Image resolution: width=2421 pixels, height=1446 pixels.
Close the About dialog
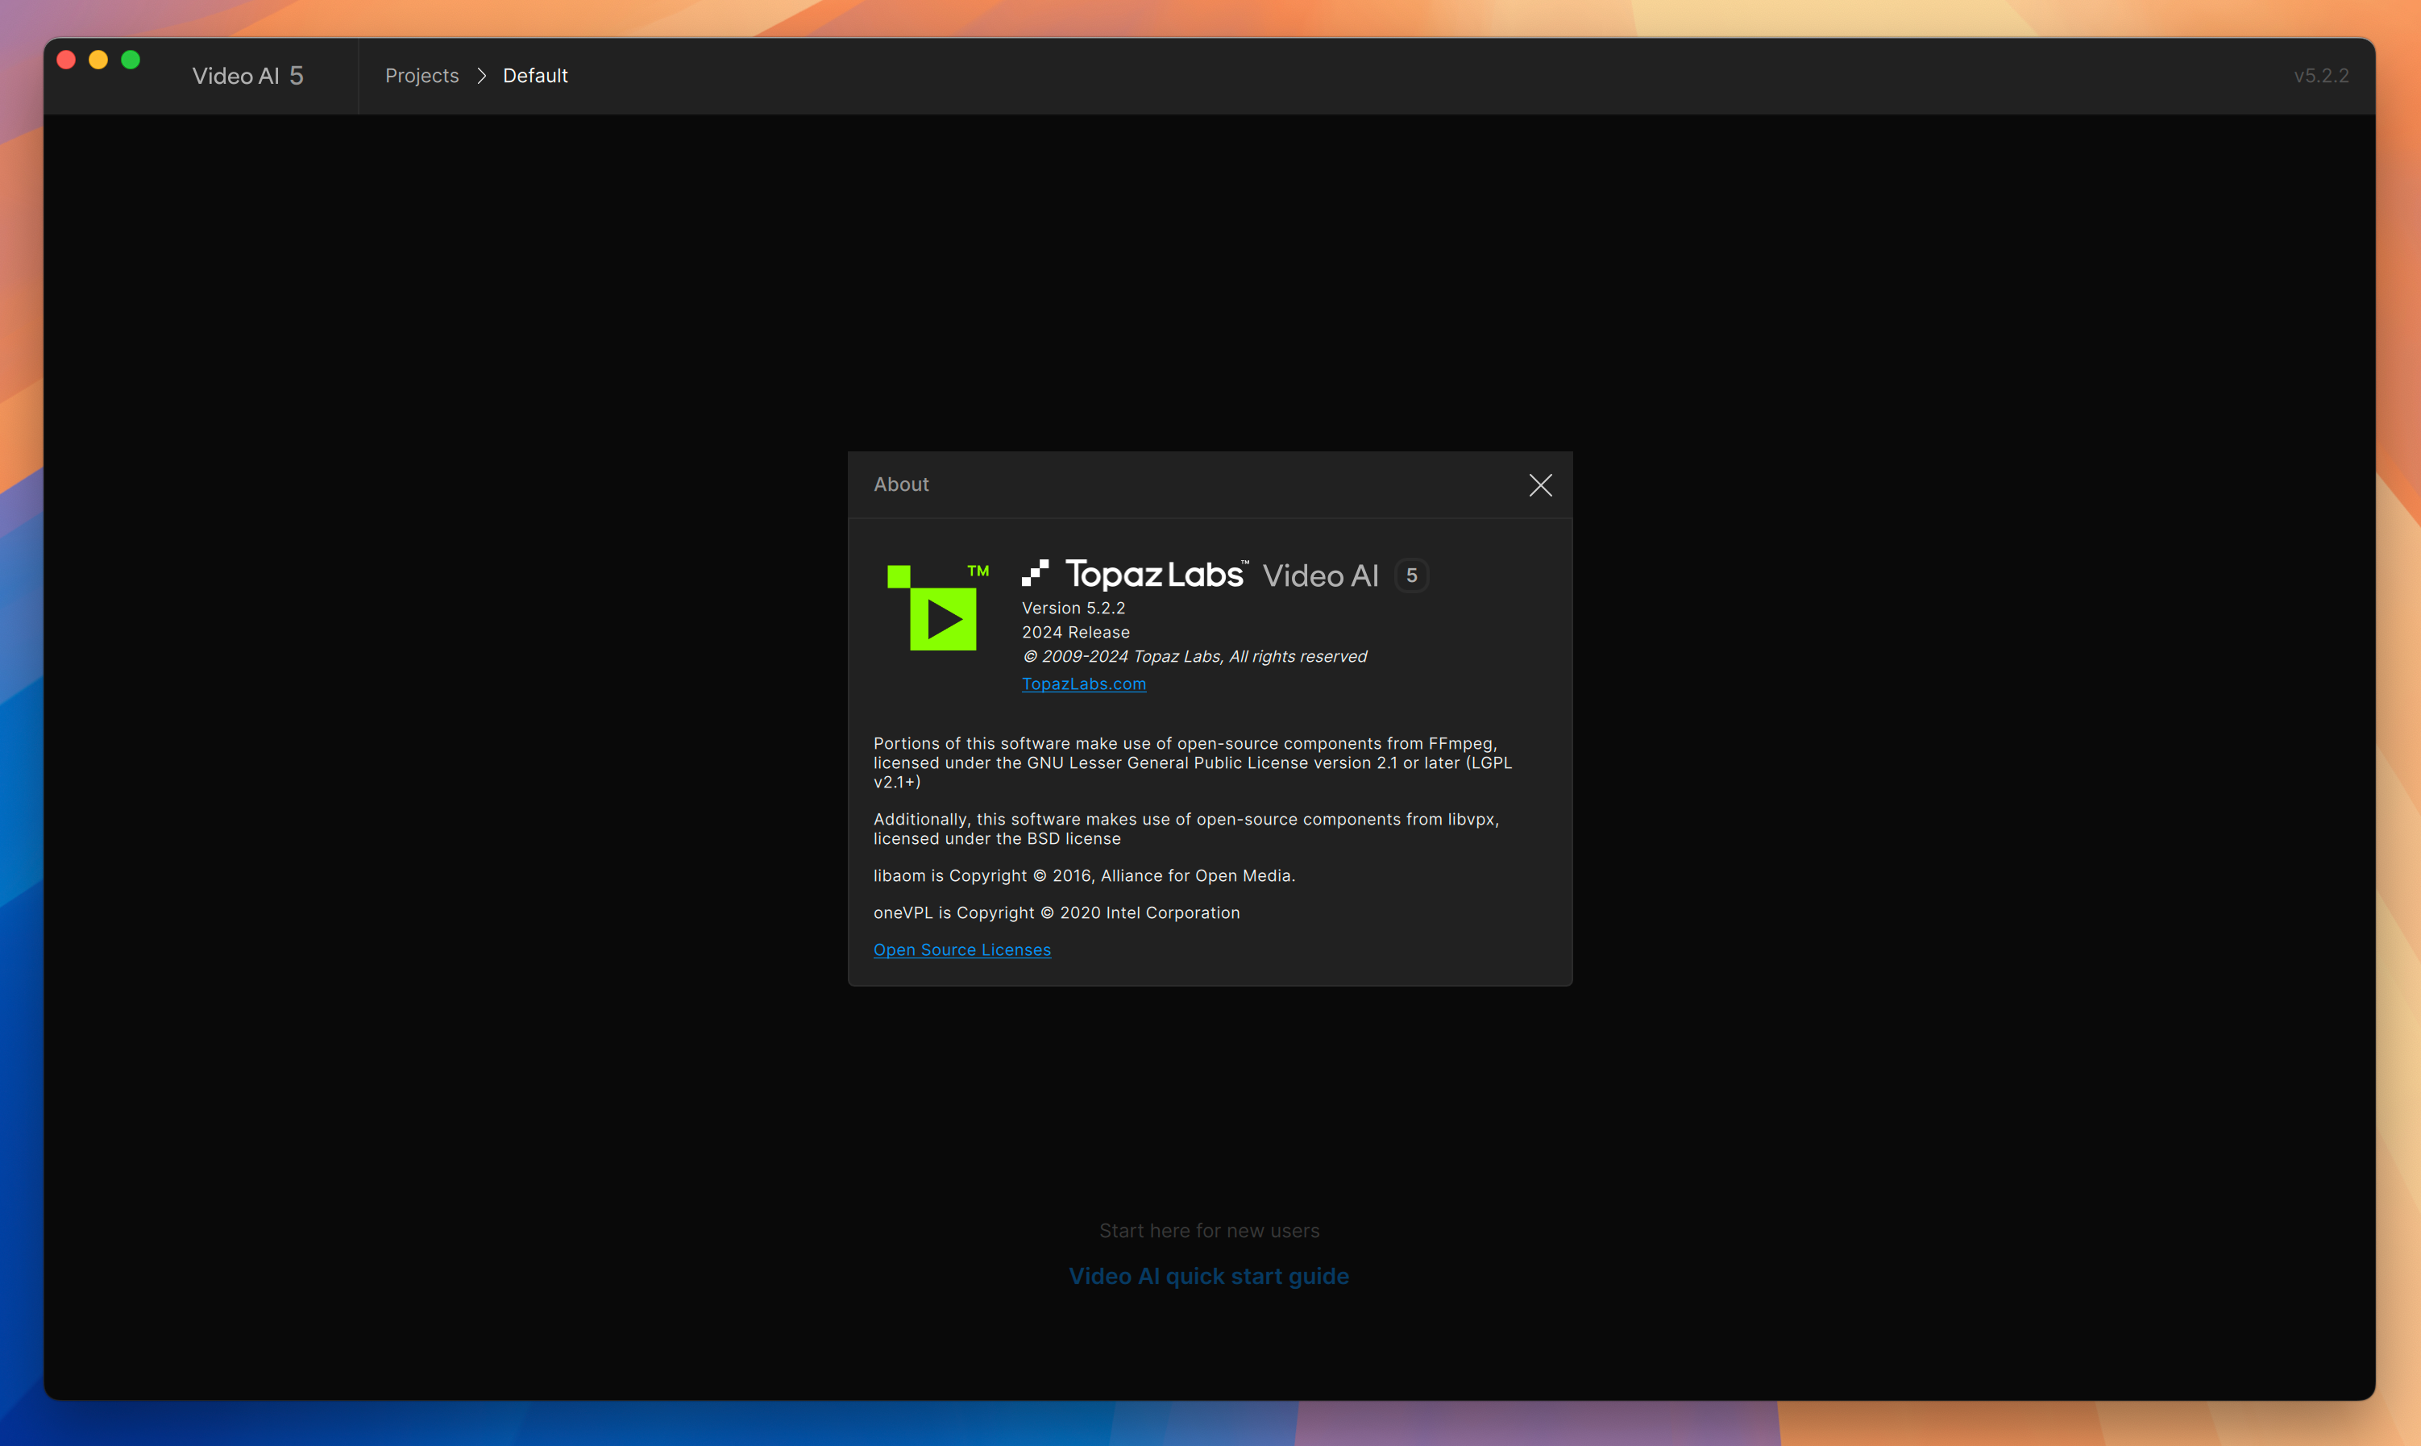coord(1540,485)
